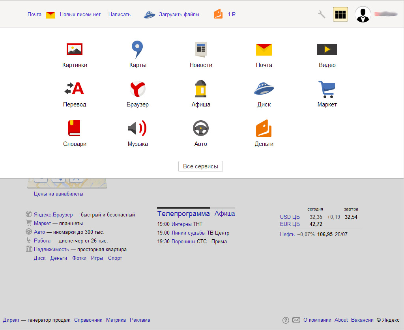The image size is (404, 330).
Task: Switch to the Телепрограмма tab
Action: pos(183,214)
